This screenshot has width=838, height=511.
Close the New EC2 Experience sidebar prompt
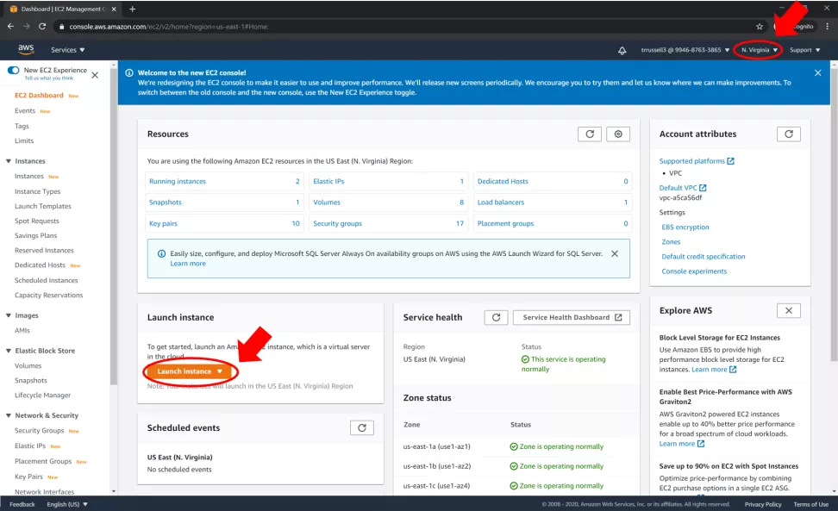95,75
